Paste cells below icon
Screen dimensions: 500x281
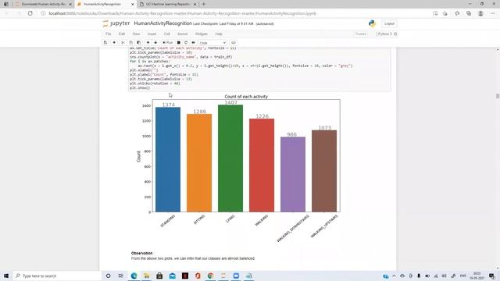[139, 43]
